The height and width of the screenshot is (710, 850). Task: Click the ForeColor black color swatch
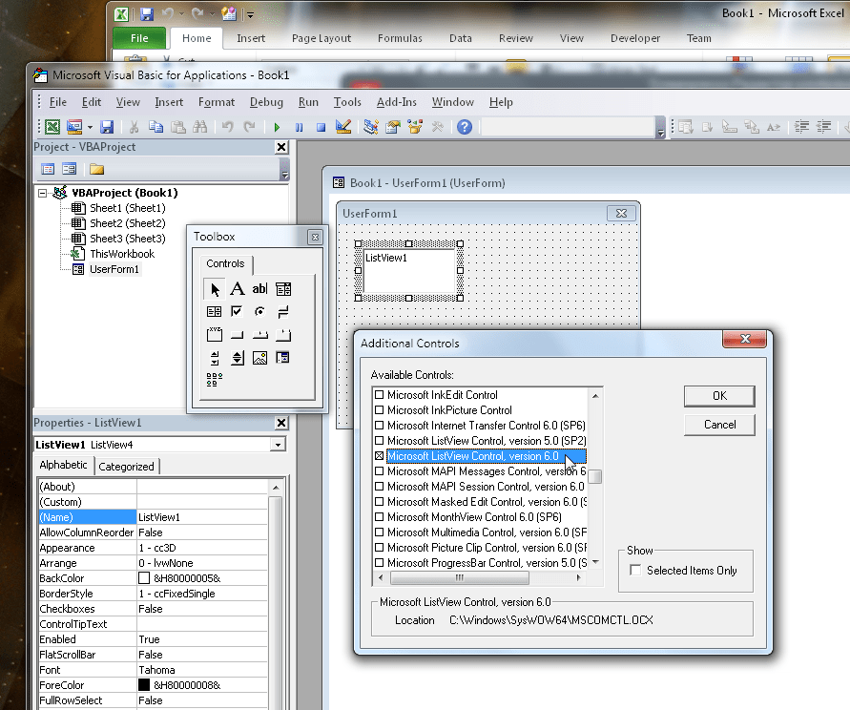[144, 685]
